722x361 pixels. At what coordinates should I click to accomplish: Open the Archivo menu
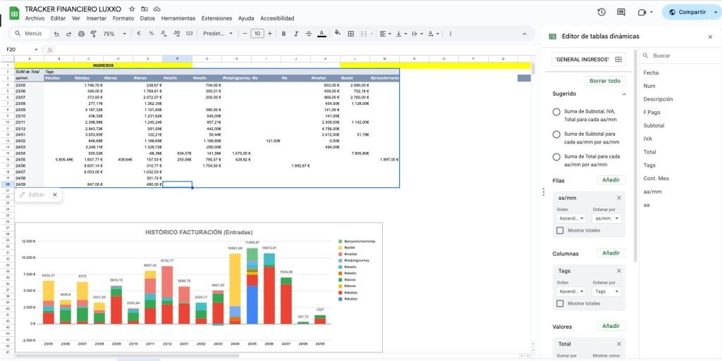point(35,18)
